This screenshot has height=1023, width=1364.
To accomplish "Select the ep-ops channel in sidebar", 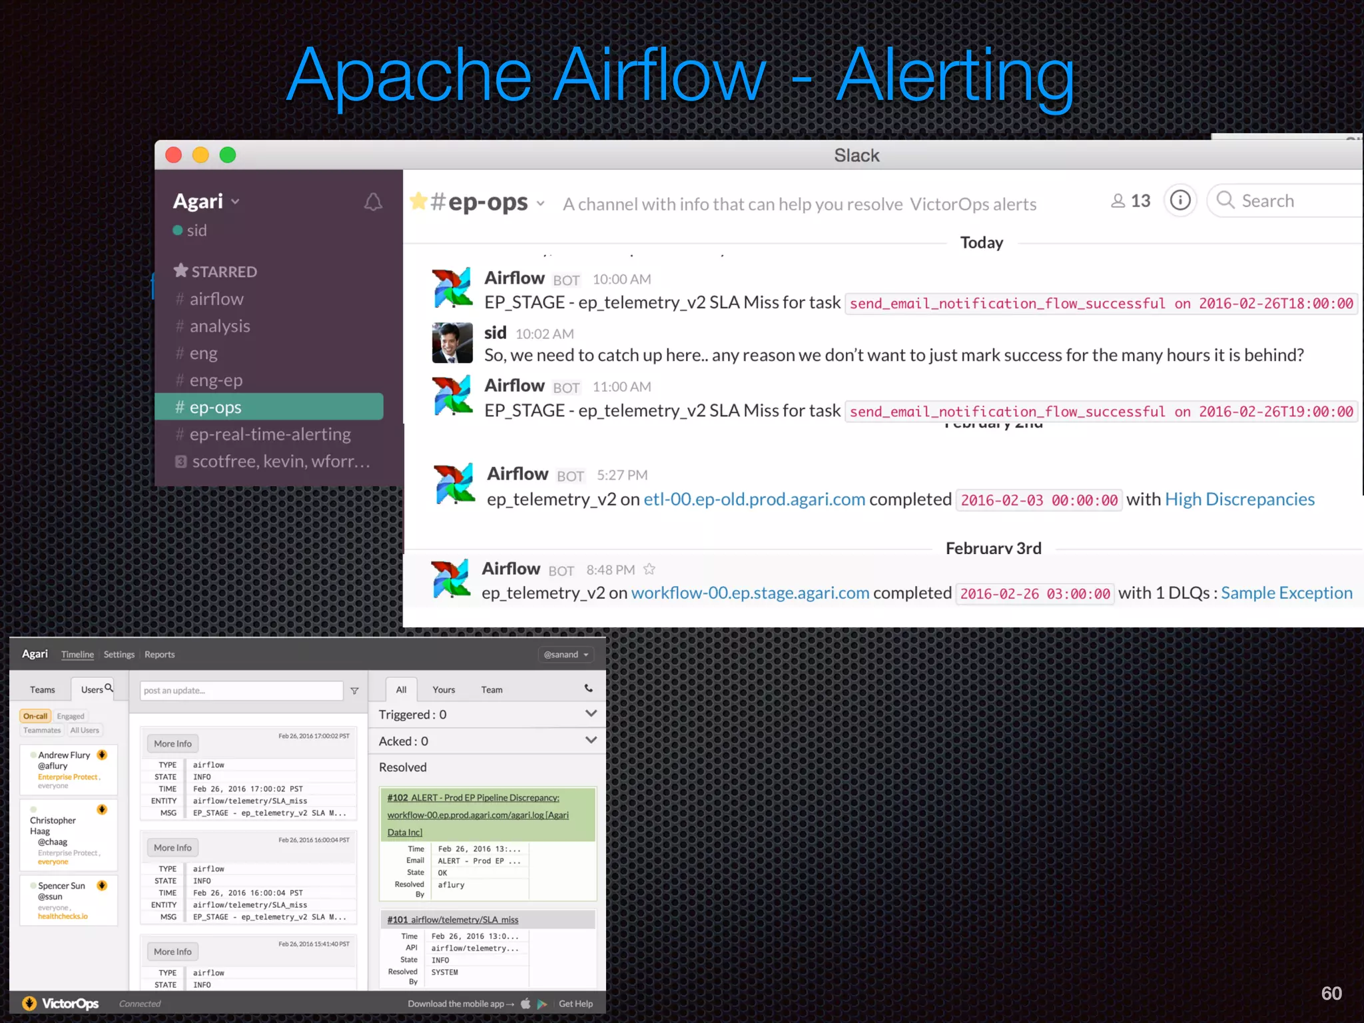I will click(x=269, y=407).
